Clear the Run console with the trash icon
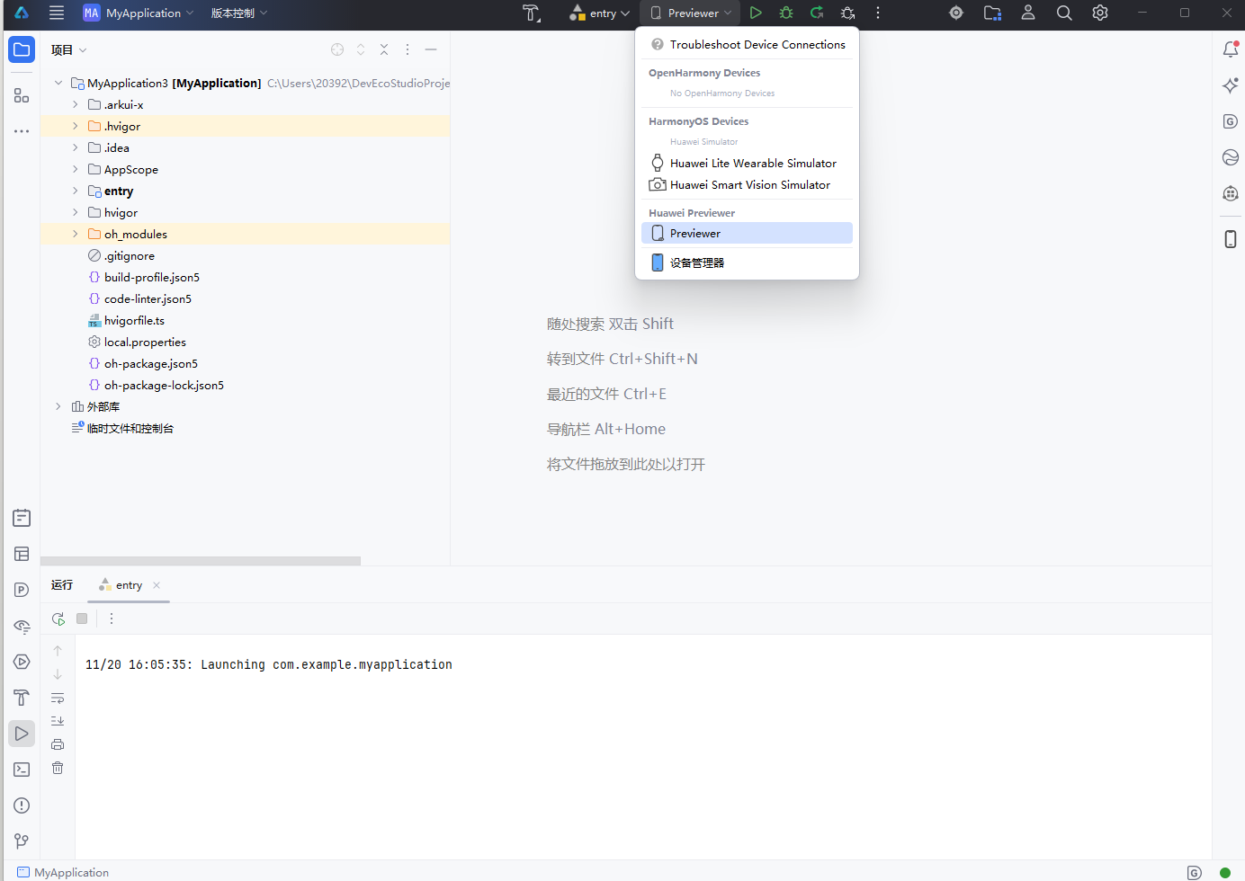This screenshot has width=1245, height=881. (58, 768)
